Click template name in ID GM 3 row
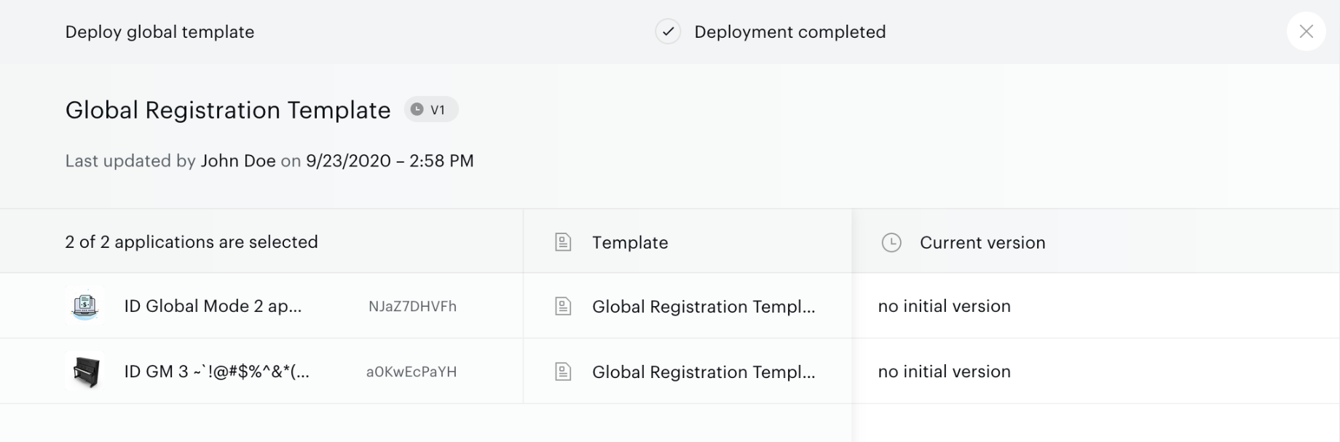Screen dimensions: 1340x442 [703, 371]
